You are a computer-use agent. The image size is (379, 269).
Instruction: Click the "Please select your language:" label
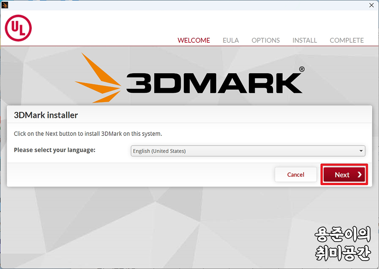55,150
